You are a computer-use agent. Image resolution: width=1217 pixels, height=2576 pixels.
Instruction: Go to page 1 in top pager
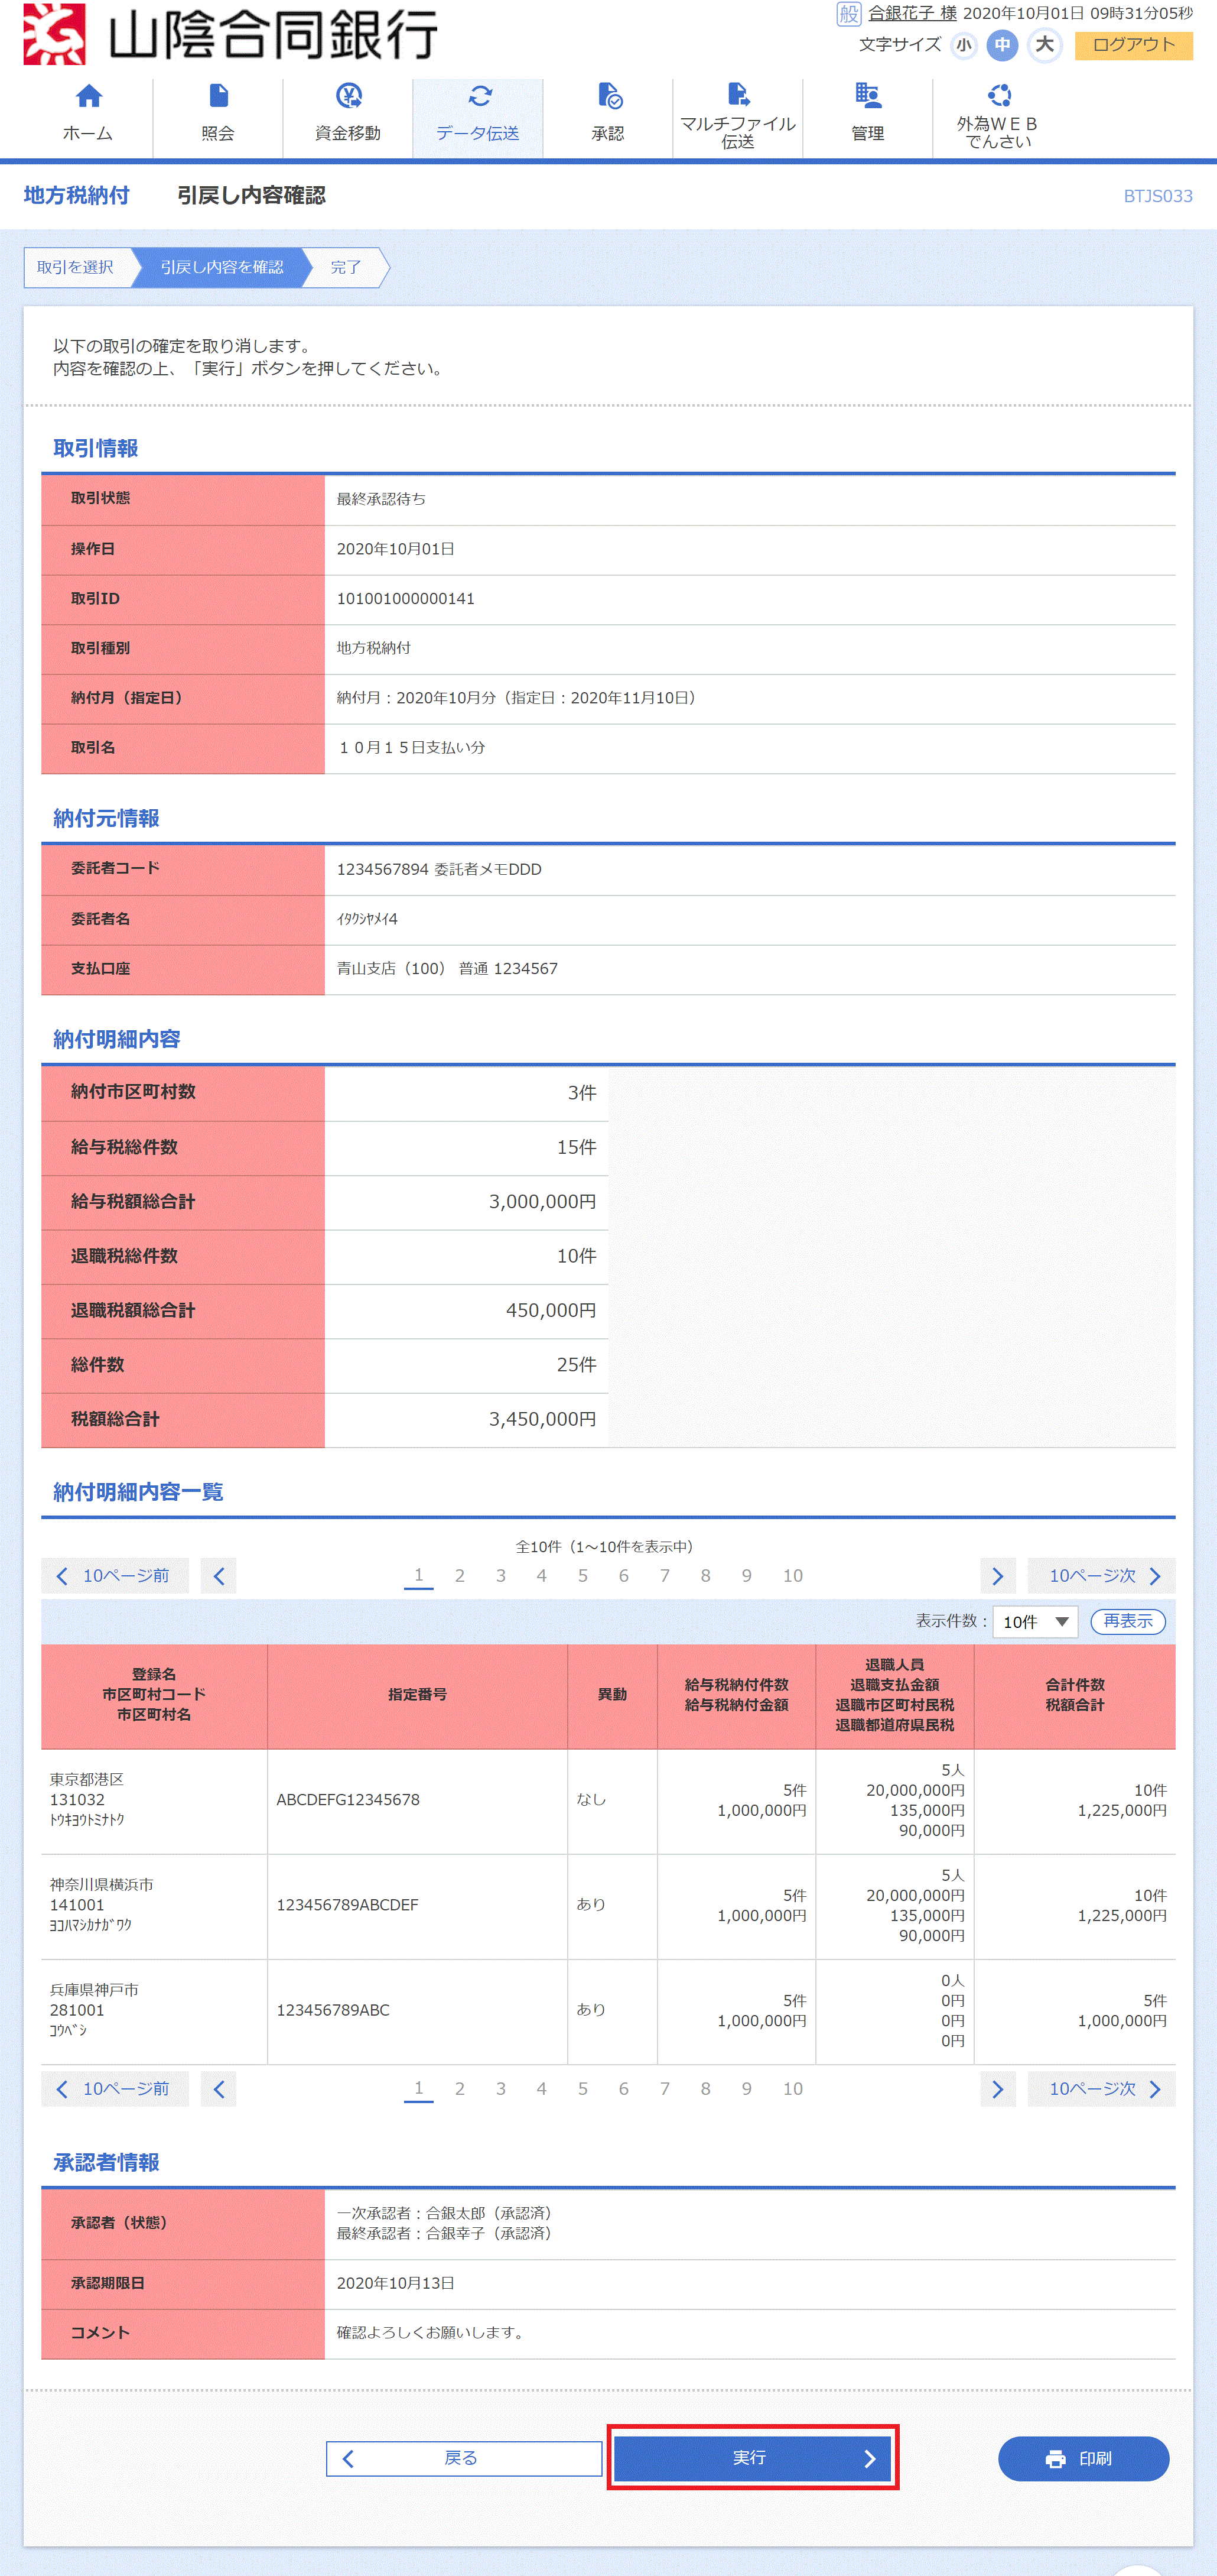tap(419, 1576)
